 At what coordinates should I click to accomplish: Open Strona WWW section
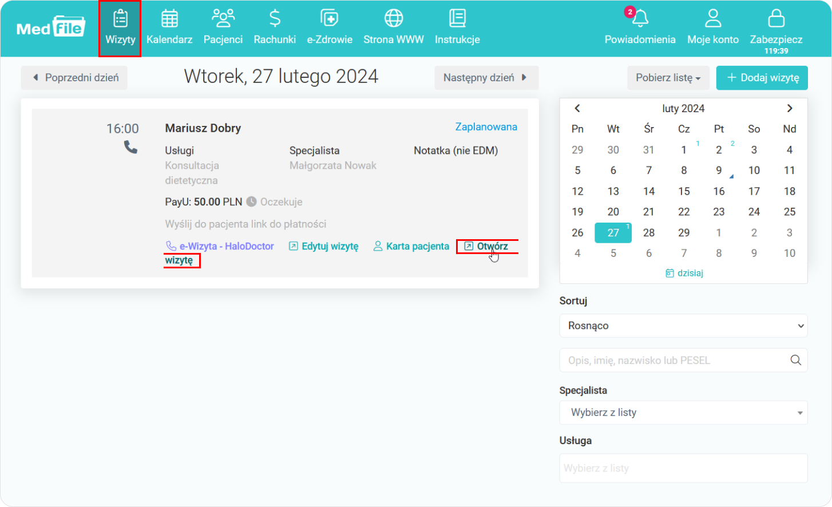[394, 28]
